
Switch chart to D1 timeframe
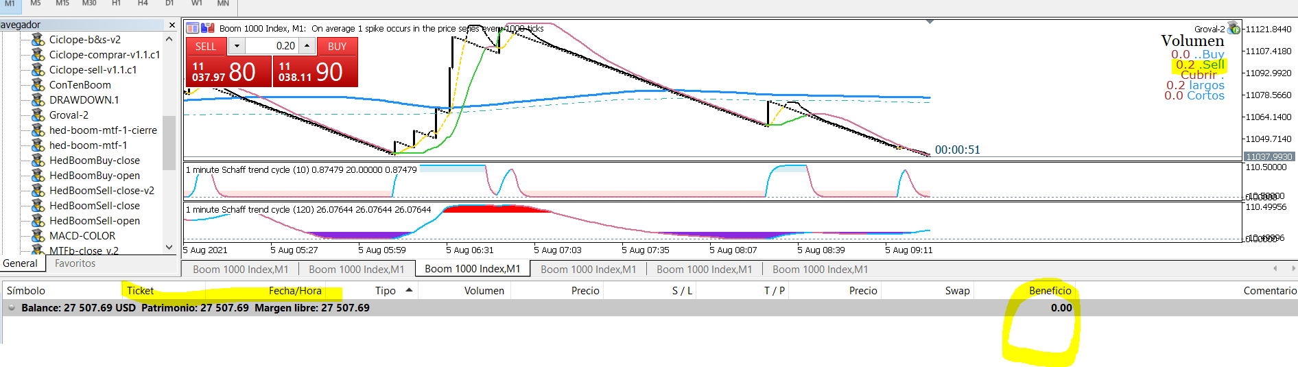coord(169,3)
